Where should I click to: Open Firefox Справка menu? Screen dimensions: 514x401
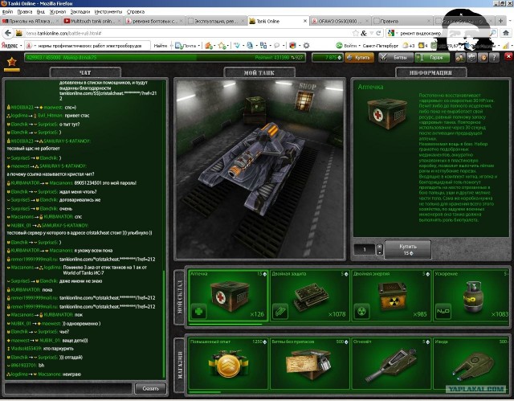[x=136, y=12]
